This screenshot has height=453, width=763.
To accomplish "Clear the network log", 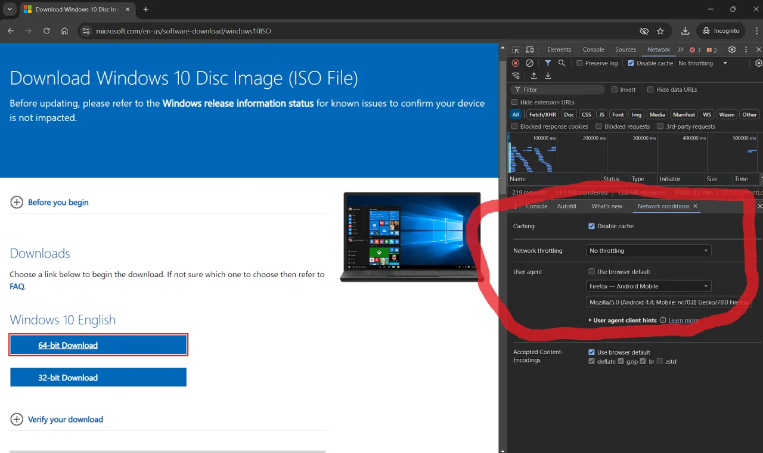I will [529, 63].
